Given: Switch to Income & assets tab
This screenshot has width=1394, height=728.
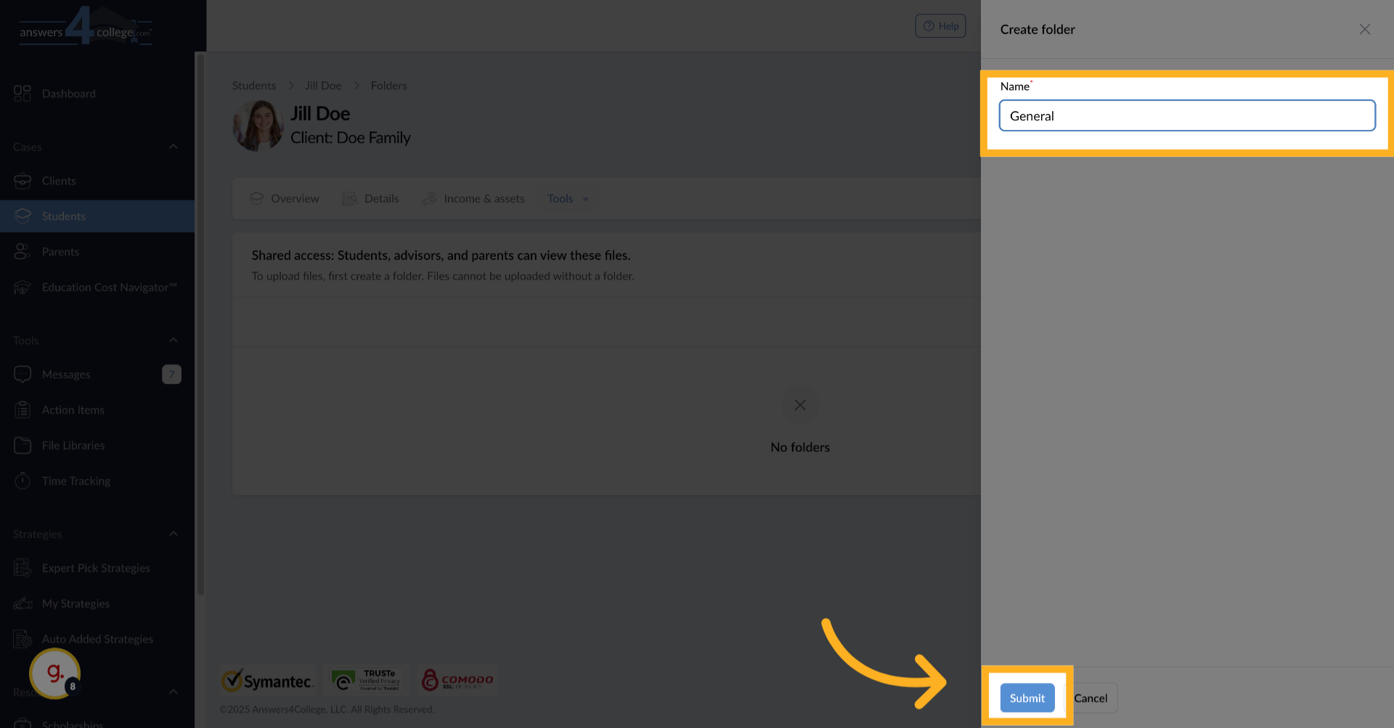Looking at the screenshot, I should (x=473, y=199).
